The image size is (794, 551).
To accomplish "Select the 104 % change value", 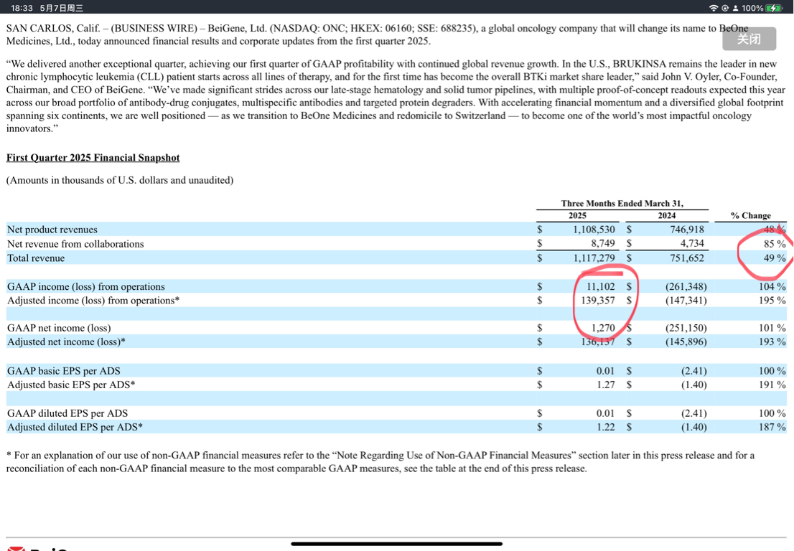I will [772, 286].
